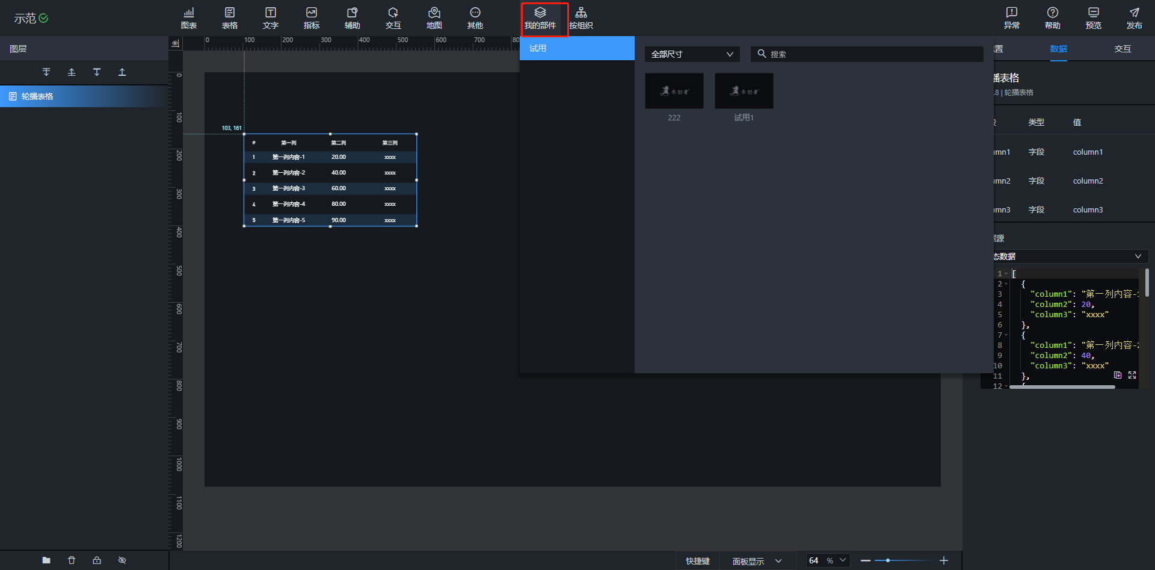Select the 试用 category in components list
Viewport: 1155px width, 570px height.
point(576,48)
